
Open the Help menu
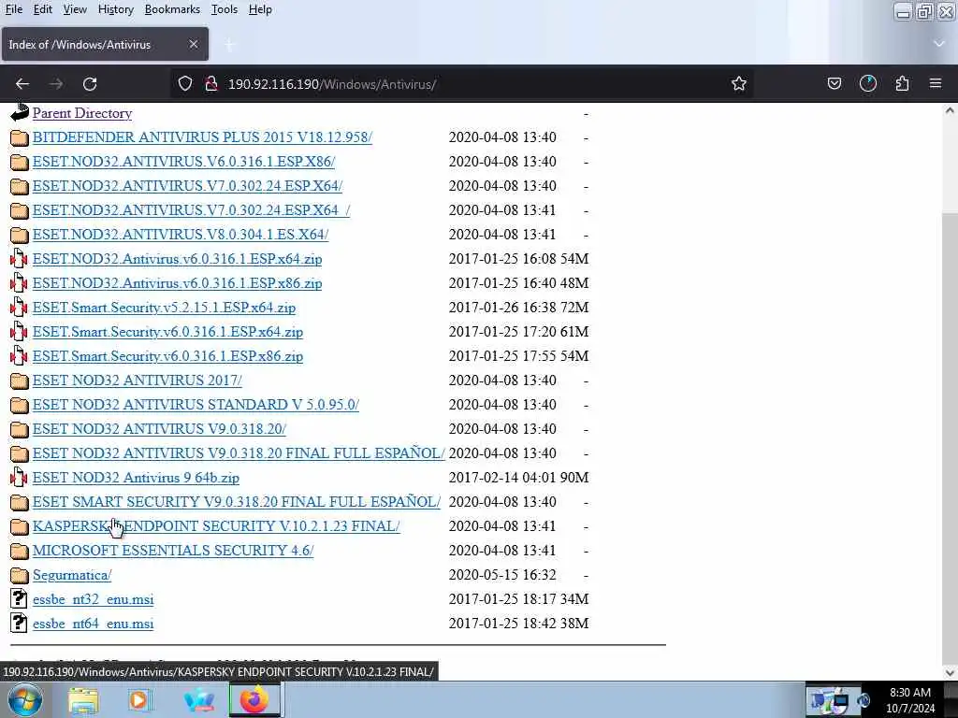260,9
